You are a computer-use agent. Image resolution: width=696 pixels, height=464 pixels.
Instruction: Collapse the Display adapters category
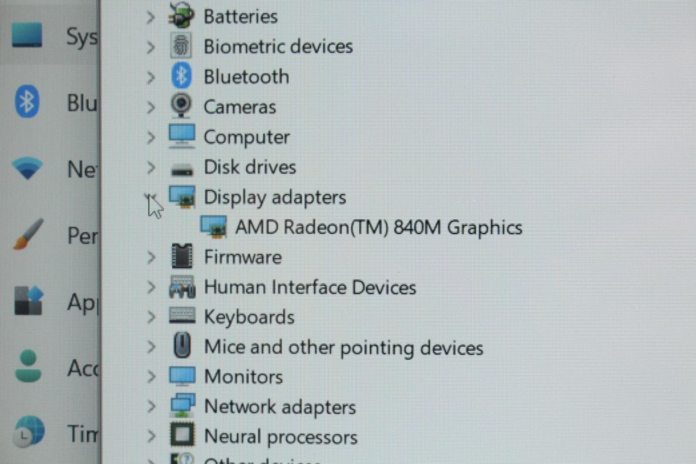coord(151,198)
